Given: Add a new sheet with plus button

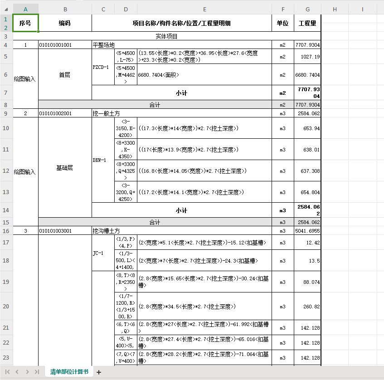Looking at the screenshot, I should 99,372.
